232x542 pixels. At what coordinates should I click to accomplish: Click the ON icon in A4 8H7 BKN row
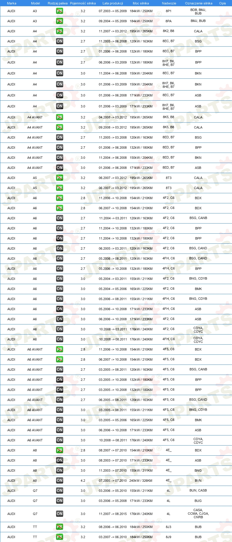tap(60, 84)
